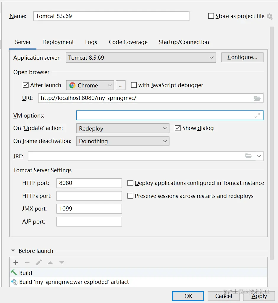Screen dimensions: 278x303
Task: Uncheck the After launch checkbox
Action: pyautogui.click(x=25, y=85)
